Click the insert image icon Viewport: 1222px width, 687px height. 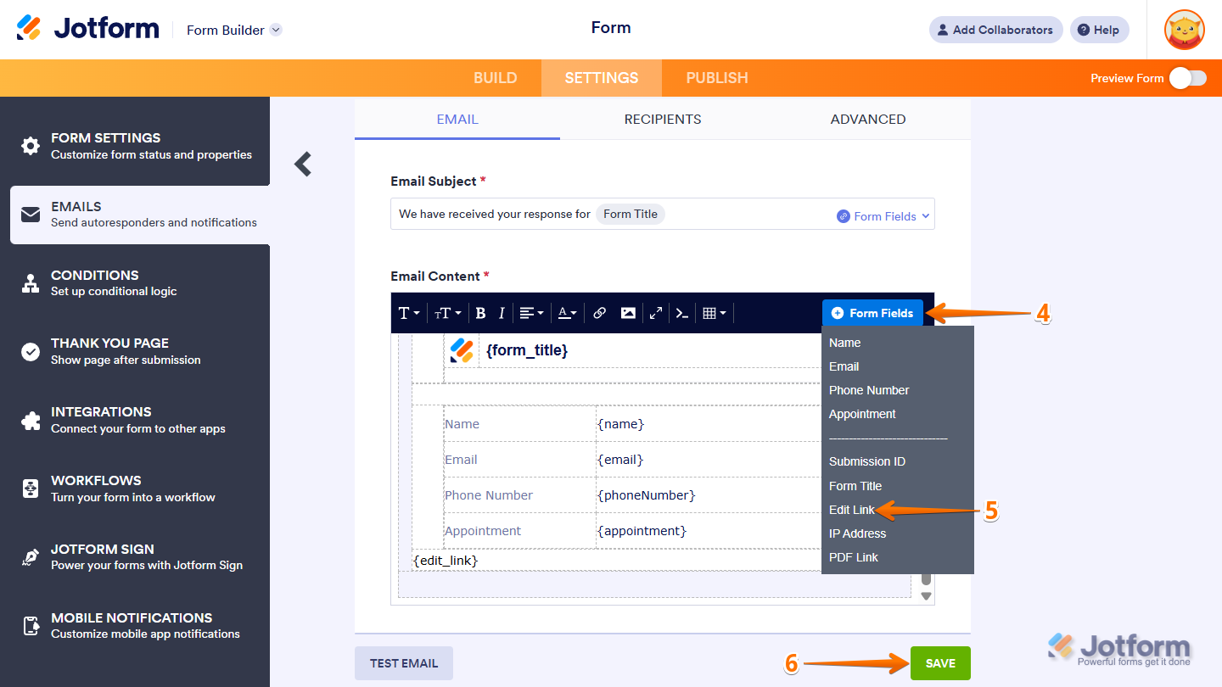(628, 313)
